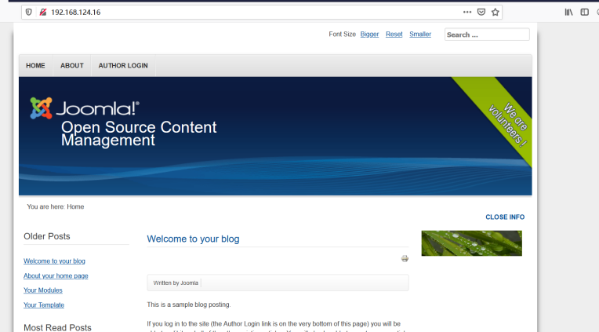
Task: Click the Search input field
Action: [487, 35]
